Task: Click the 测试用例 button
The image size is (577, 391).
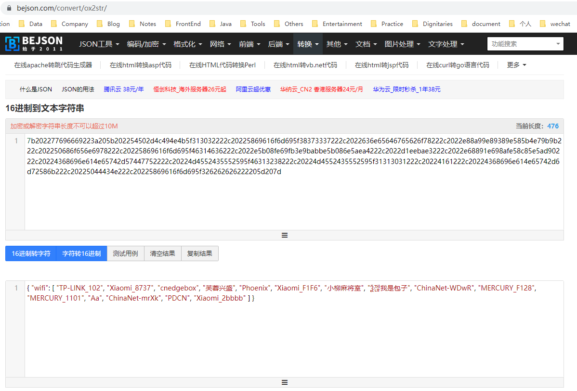Action: pyautogui.click(x=125, y=253)
